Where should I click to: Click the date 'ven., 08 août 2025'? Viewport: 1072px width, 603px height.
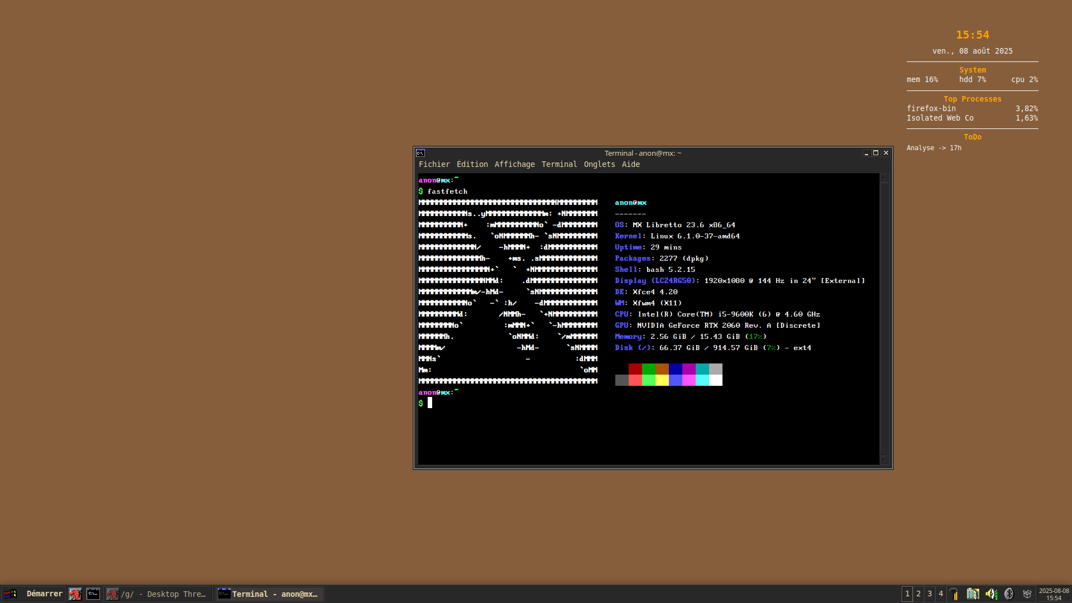coord(973,51)
